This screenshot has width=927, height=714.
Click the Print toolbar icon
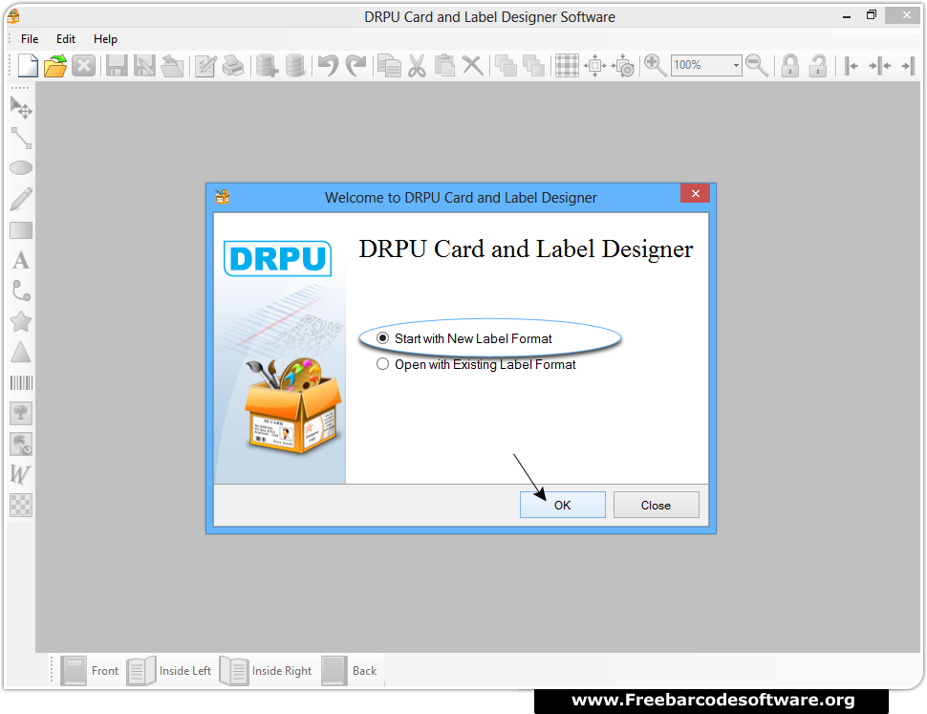click(x=233, y=66)
